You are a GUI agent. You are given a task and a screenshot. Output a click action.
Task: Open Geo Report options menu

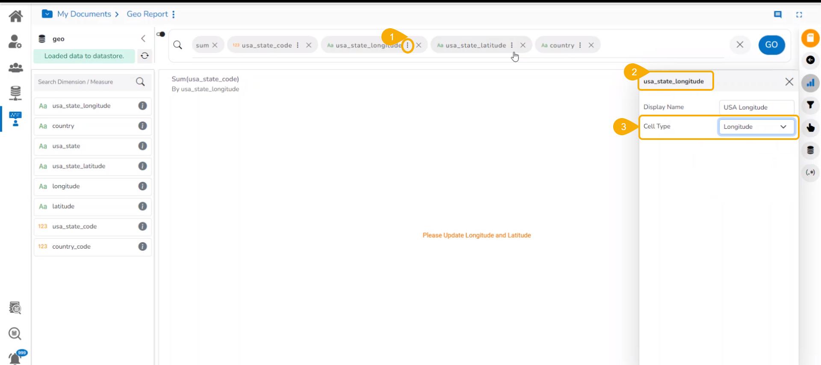coord(174,14)
